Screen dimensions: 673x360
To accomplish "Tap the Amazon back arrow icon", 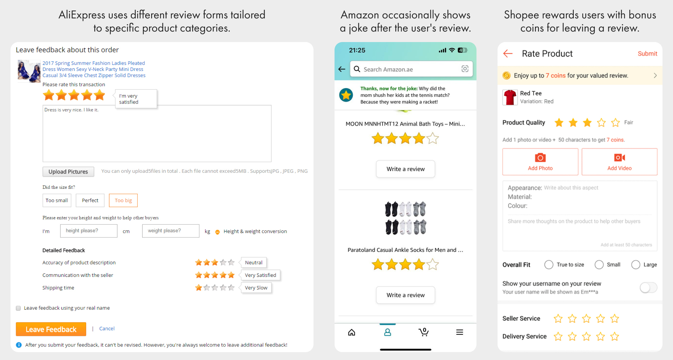I will [342, 69].
